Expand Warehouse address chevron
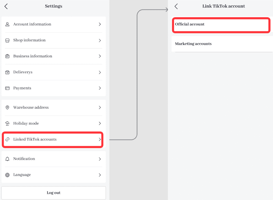The image size is (273, 200). [100, 108]
